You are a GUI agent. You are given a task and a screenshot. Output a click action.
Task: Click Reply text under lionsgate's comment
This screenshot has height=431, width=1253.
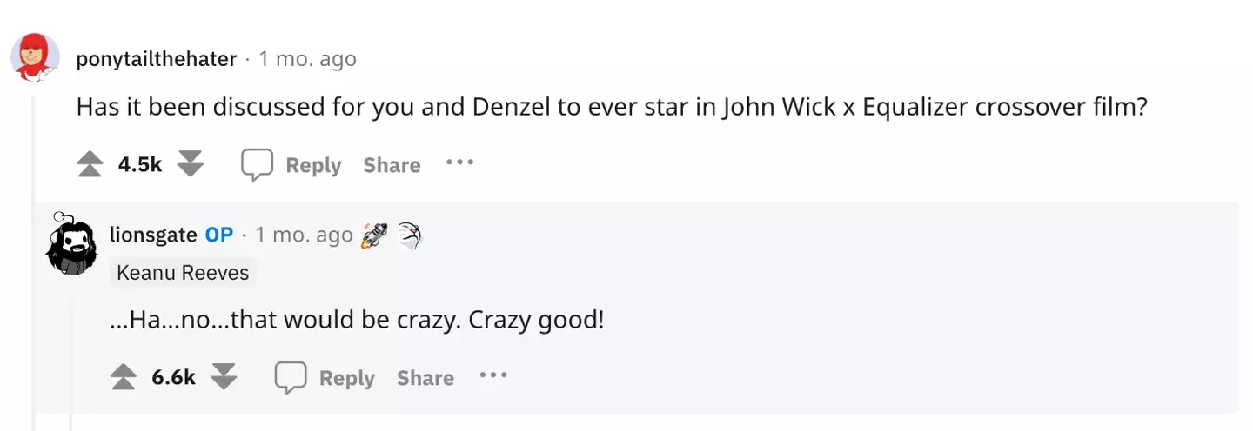coord(346,378)
